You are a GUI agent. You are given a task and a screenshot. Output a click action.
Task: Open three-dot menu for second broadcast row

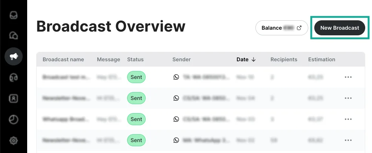click(x=348, y=98)
